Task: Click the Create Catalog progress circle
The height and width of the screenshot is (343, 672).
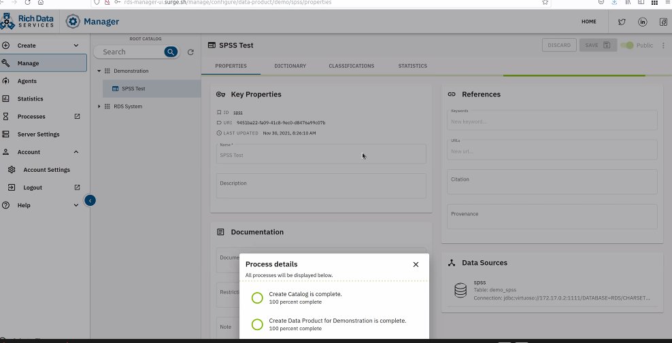Action: tap(257, 297)
